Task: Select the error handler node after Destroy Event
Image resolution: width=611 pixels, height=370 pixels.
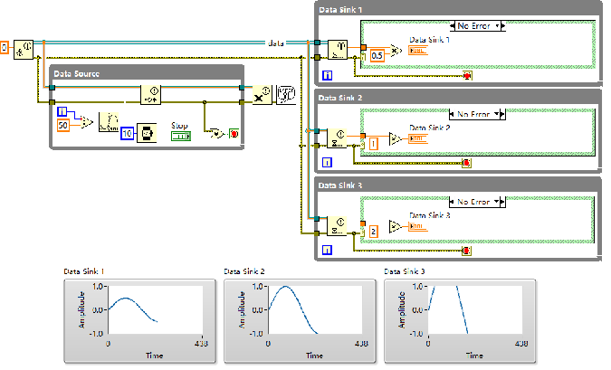Action: [x=285, y=94]
